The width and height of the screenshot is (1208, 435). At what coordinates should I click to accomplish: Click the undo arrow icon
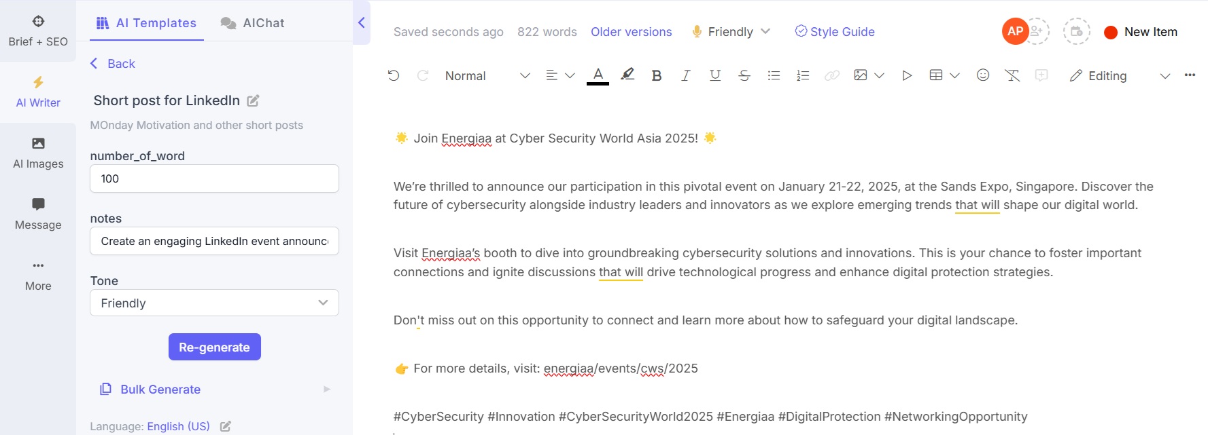pyautogui.click(x=394, y=75)
